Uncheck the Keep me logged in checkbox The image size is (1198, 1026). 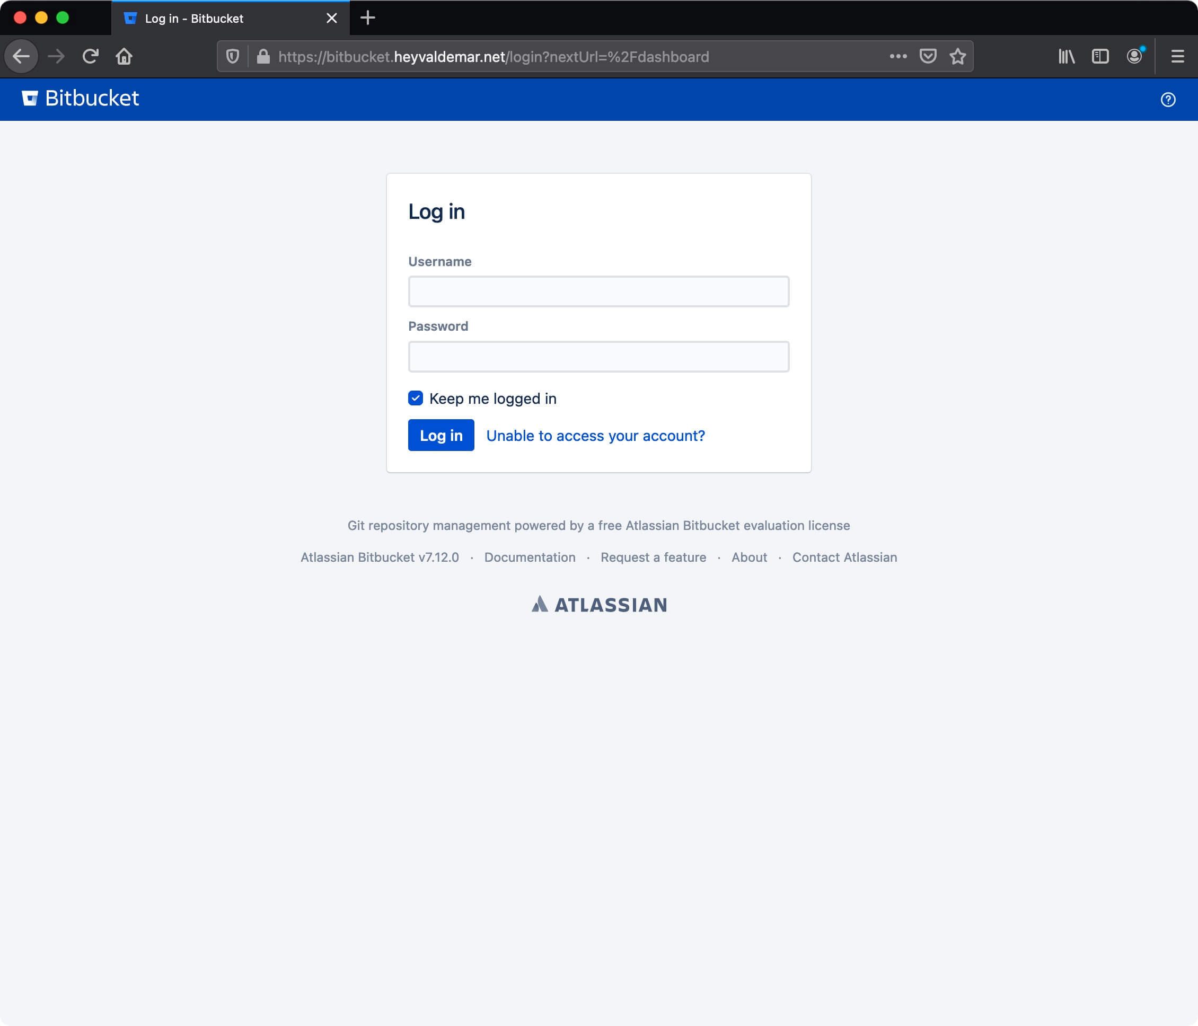pos(415,398)
